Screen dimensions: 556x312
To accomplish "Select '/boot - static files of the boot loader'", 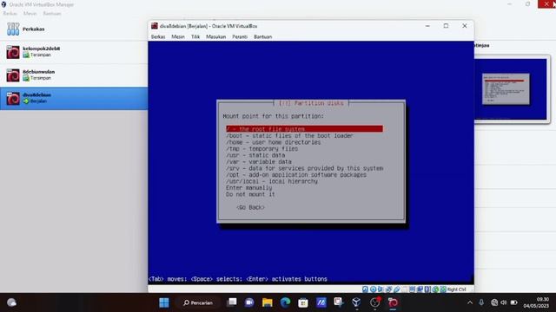I will click(289, 135).
